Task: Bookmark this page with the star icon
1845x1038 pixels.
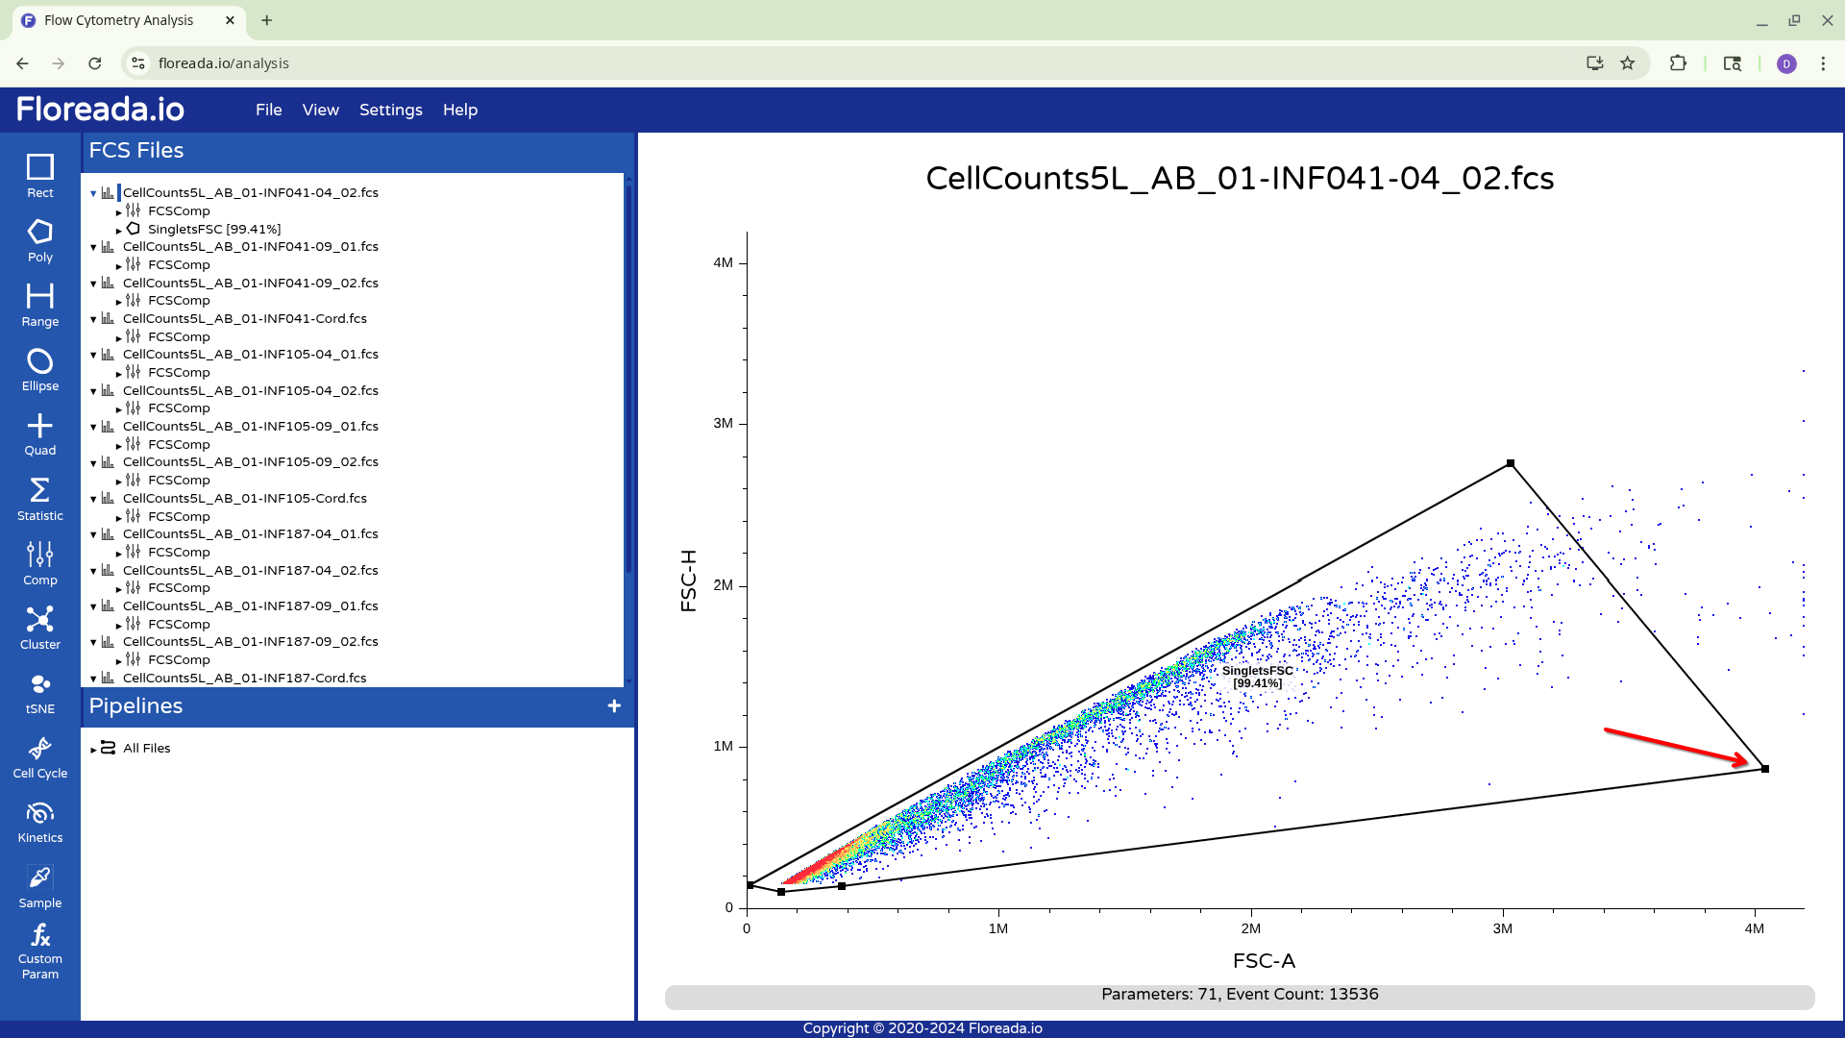Action: tap(1627, 63)
